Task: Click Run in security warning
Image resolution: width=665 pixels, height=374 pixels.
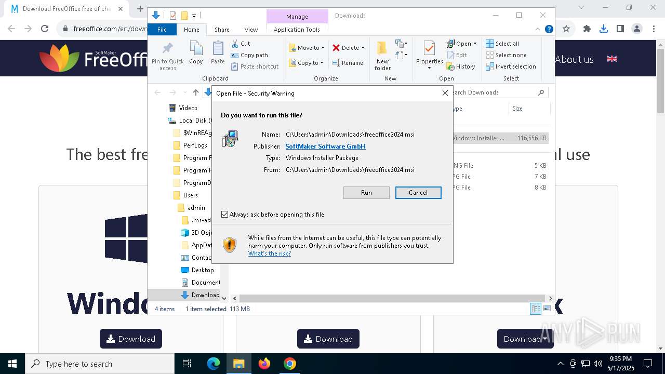Action: click(x=366, y=193)
